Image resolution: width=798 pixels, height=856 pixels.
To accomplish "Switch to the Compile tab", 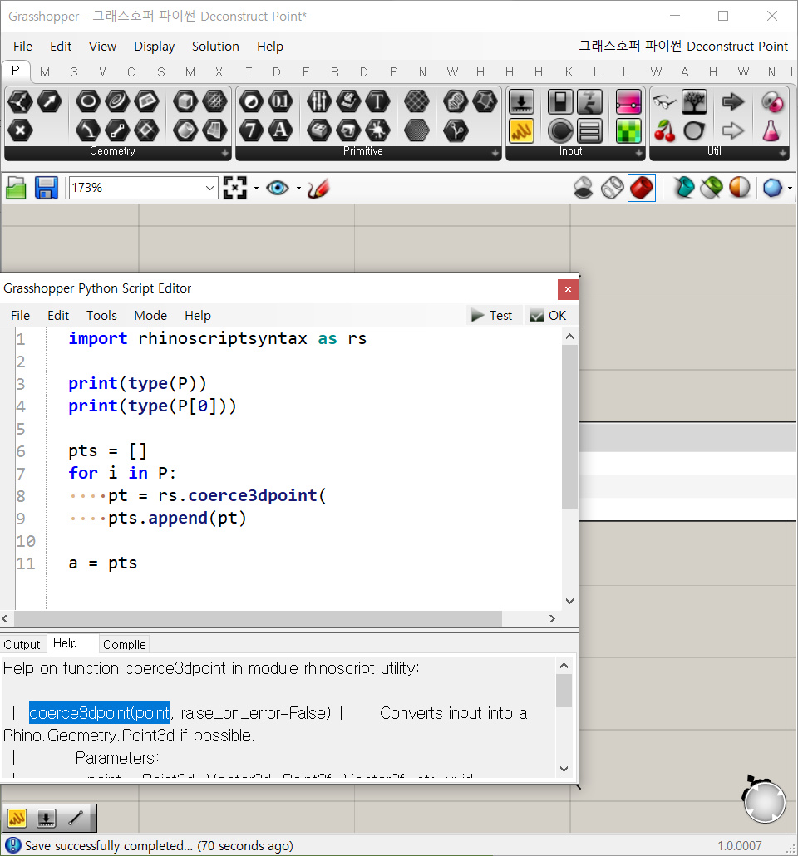I will pyautogui.click(x=125, y=645).
